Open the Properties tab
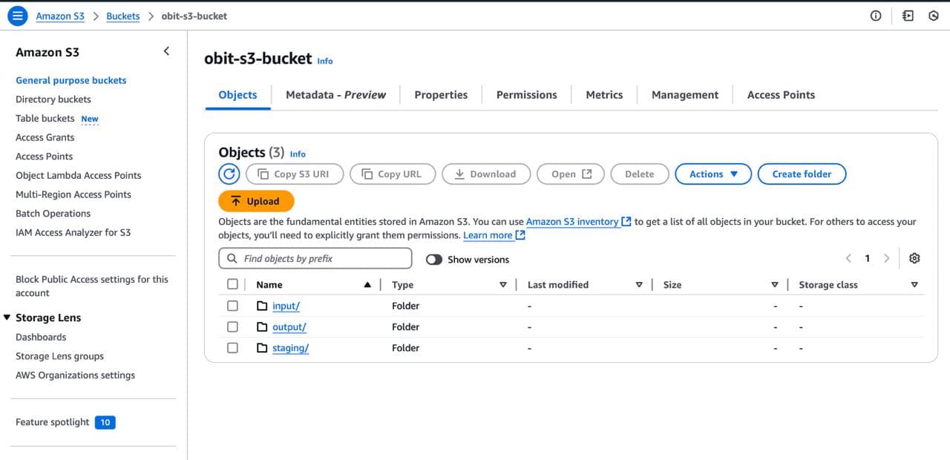Image resolution: width=950 pixels, height=460 pixels. tap(441, 95)
